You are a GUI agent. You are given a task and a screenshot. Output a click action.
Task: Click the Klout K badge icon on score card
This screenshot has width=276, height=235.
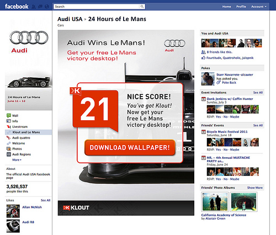(x=76, y=91)
